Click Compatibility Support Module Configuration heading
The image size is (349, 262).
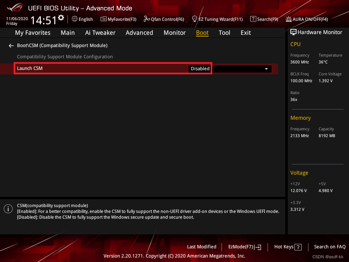point(65,57)
